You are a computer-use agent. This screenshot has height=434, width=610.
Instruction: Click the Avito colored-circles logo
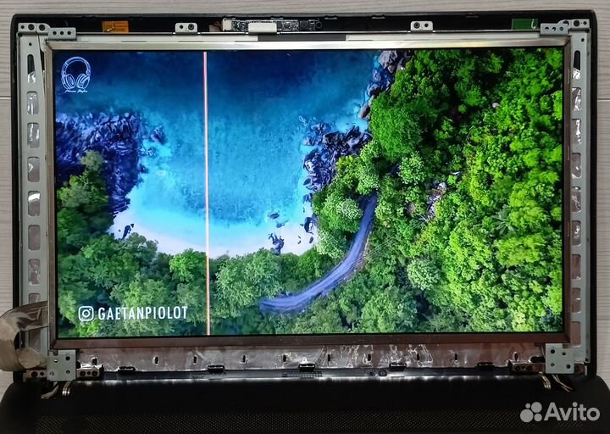tap(532, 412)
